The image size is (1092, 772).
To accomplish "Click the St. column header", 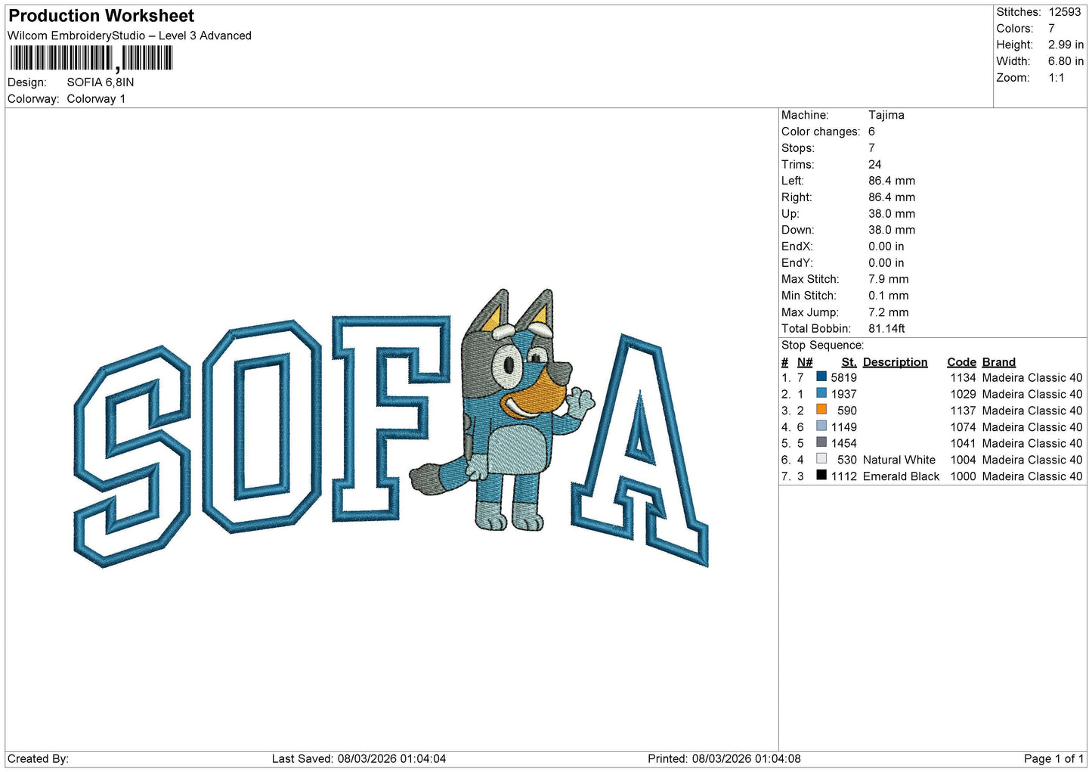I will 849,362.
